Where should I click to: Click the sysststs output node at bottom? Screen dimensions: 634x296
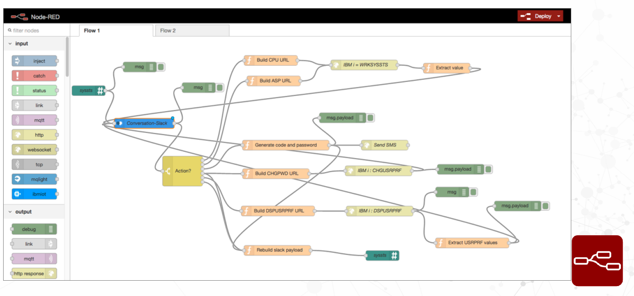(x=382, y=255)
